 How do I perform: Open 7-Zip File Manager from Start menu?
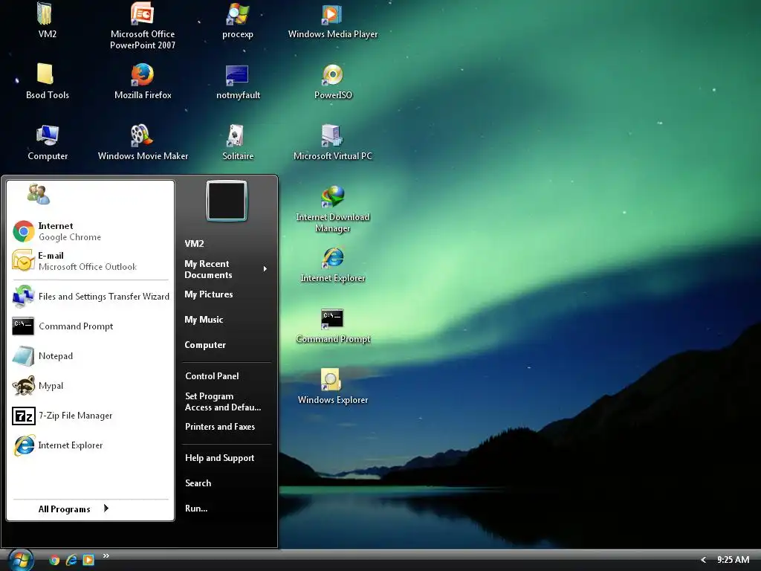91,416
